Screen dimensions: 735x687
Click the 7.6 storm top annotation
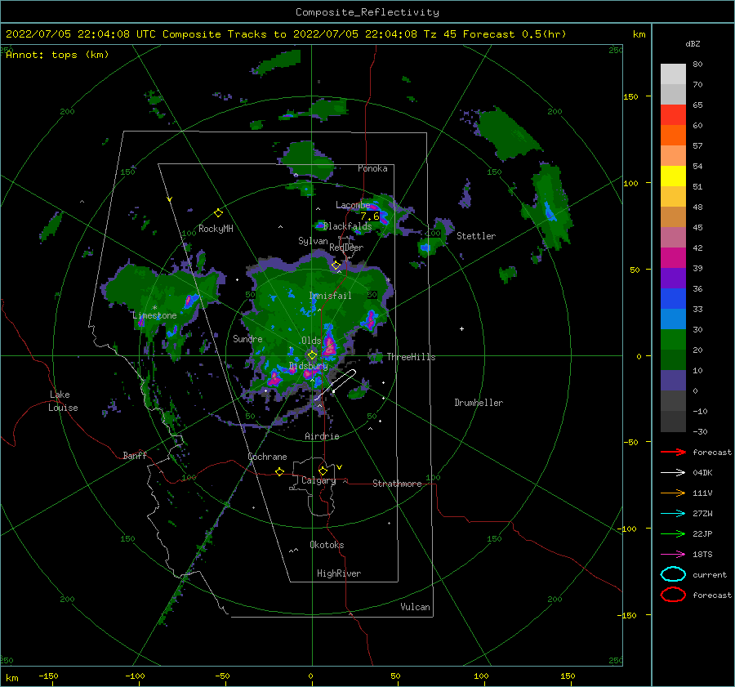[x=369, y=216]
